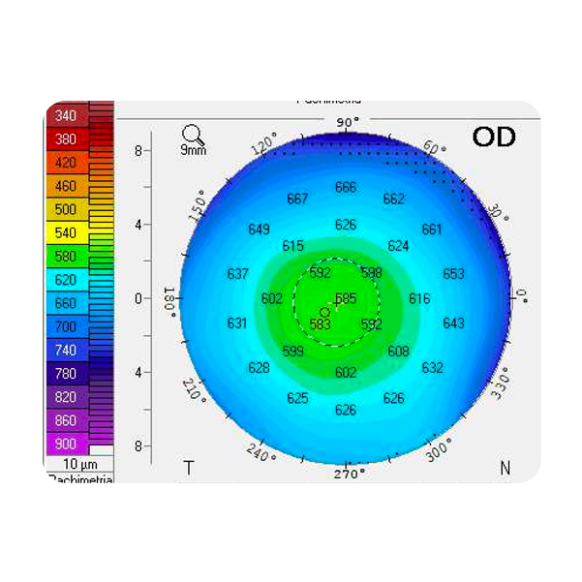Select the 540 yellow color scale swatch
The image size is (582, 582).
click(x=66, y=233)
